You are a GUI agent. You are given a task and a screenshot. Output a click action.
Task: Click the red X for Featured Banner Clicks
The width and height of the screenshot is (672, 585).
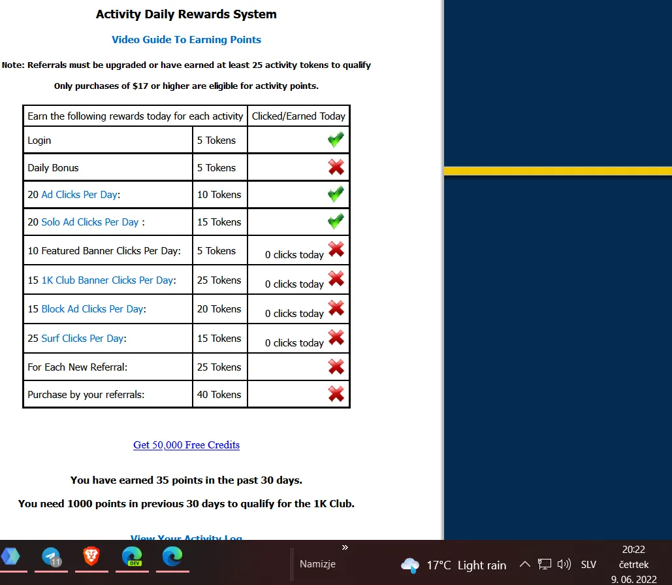coord(336,249)
